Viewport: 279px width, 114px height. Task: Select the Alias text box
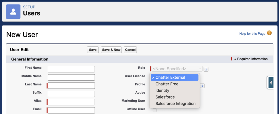(71, 102)
